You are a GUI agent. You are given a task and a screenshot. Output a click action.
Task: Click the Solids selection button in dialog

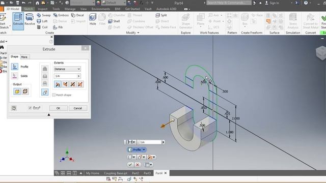[x=15, y=76]
